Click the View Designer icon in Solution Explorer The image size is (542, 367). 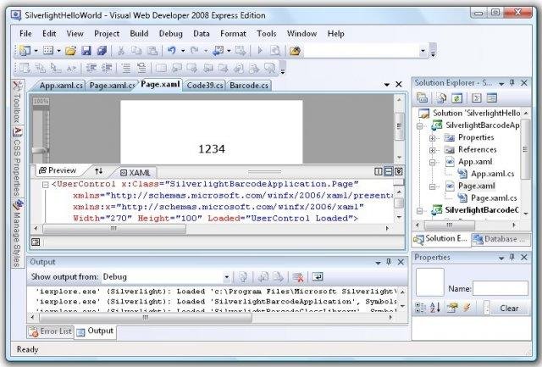click(491, 98)
